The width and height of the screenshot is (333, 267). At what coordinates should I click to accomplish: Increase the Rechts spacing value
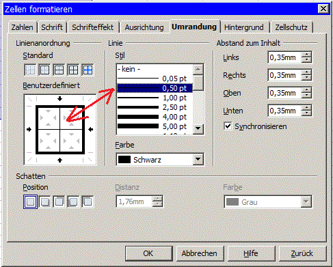coord(306,72)
